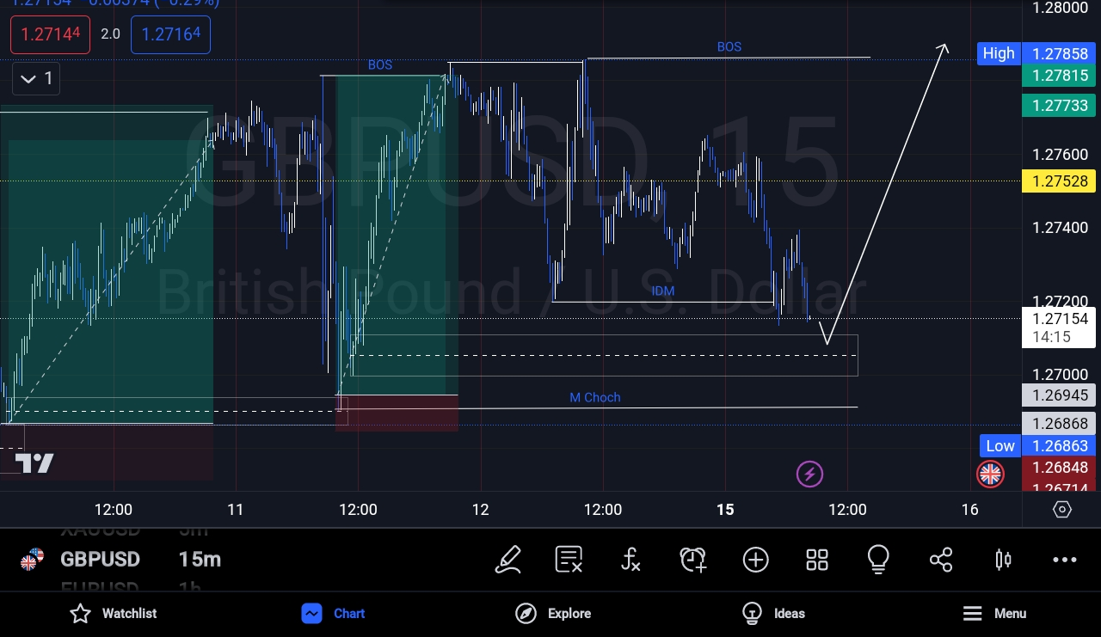The width and height of the screenshot is (1101, 637).
Task: Tap the blue buy price button
Action: 170,34
